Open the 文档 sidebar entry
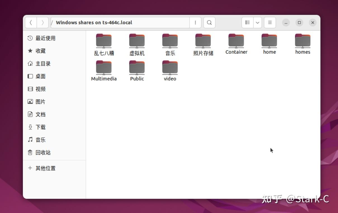Image resolution: width=338 pixels, height=213 pixels. point(40,114)
